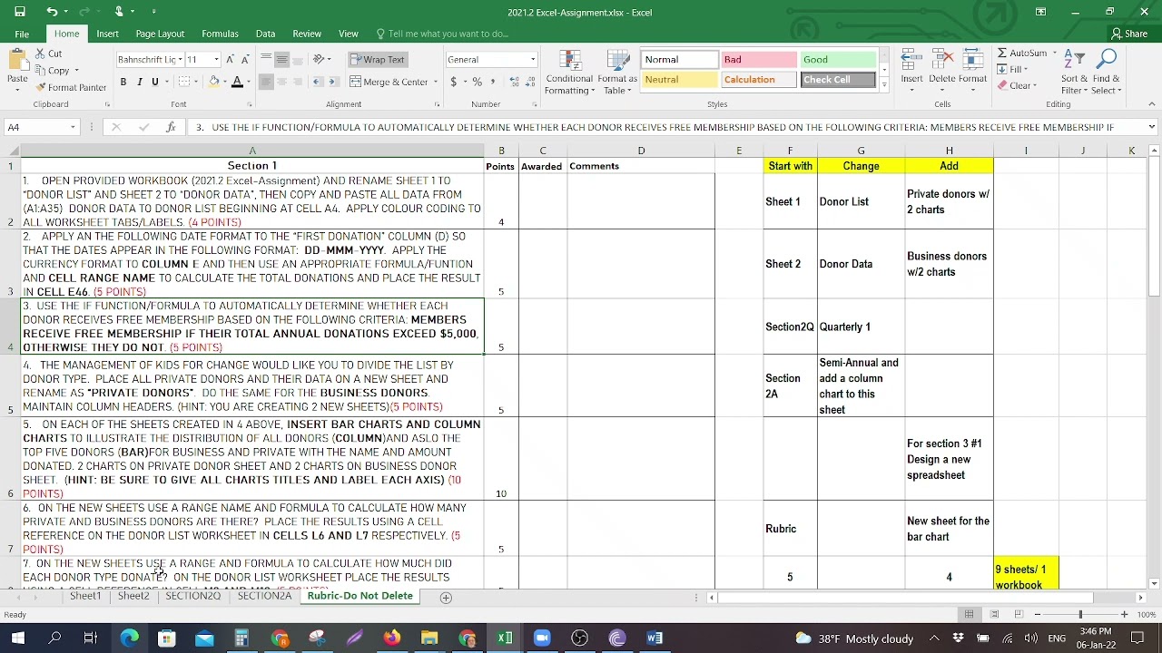
Task: Expand the cell styles gallery
Action: click(x=884, y=84)
